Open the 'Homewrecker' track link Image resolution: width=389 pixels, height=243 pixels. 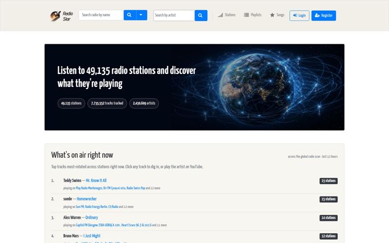pos(86,199)
